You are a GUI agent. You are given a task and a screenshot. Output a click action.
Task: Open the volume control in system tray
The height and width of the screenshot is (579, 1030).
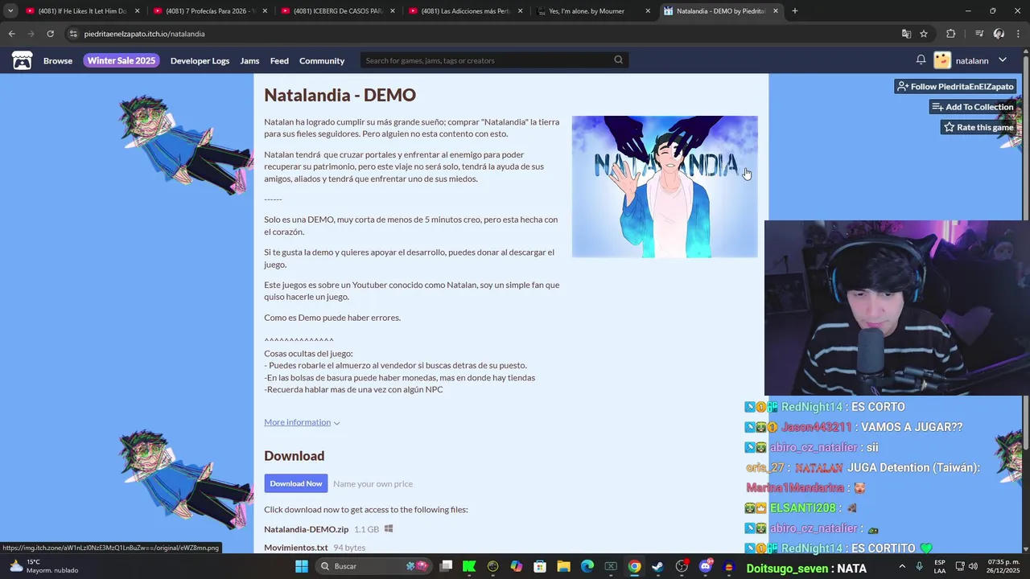click(974, 566)
